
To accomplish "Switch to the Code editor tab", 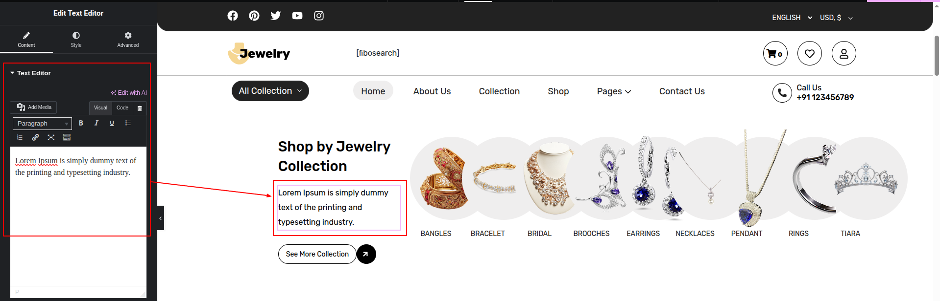I will pos(122,107).
